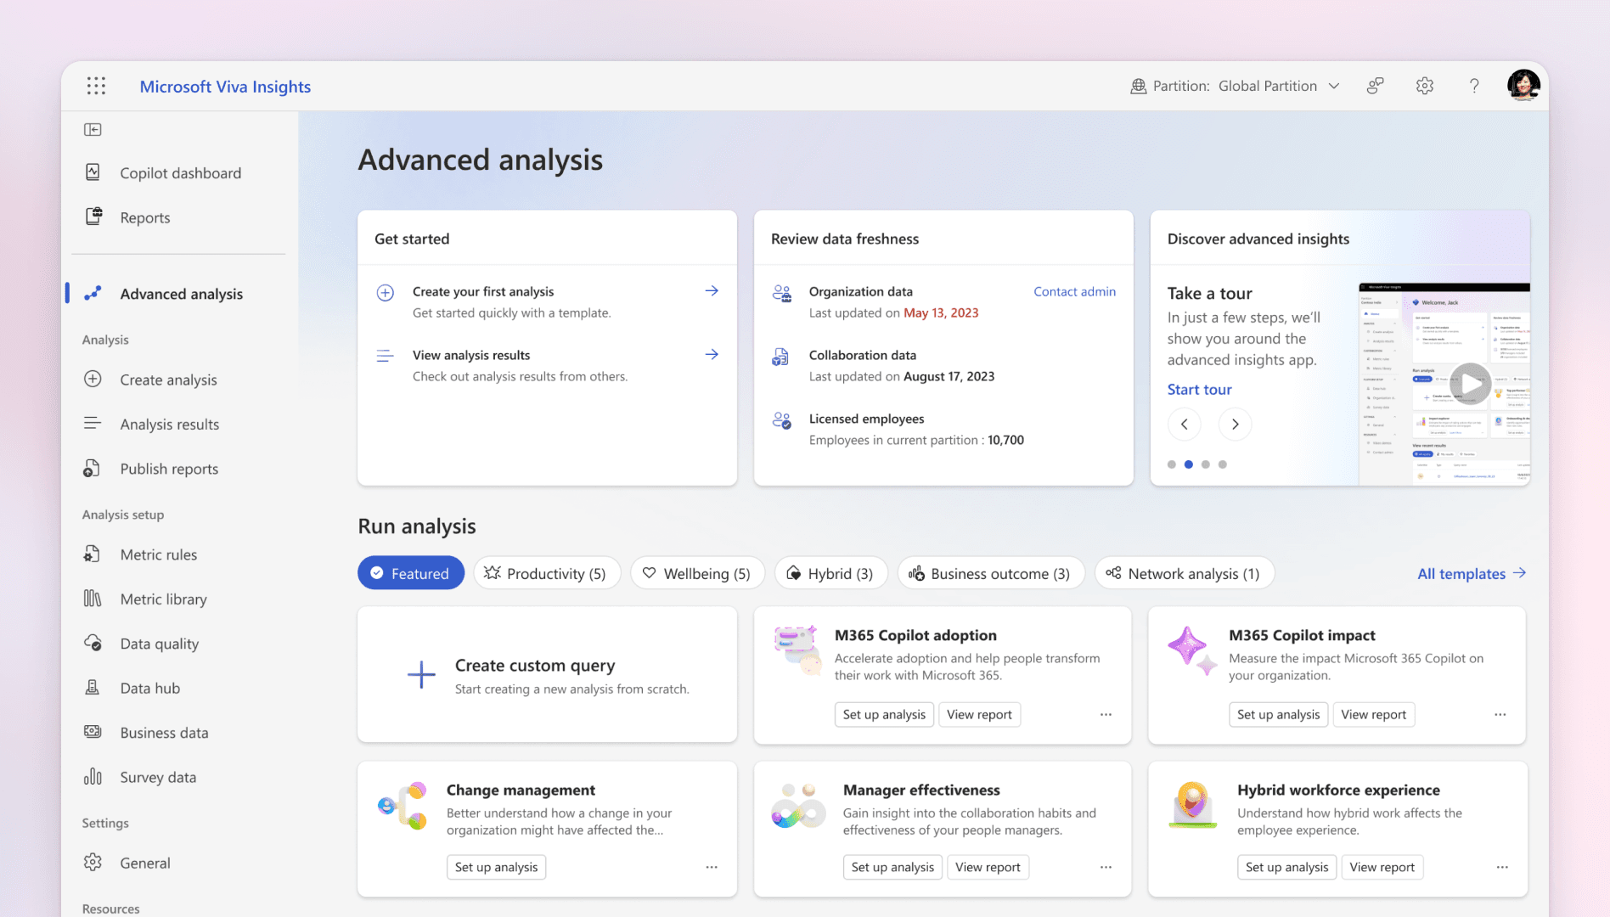Open the app launcher grid icon

96,86
